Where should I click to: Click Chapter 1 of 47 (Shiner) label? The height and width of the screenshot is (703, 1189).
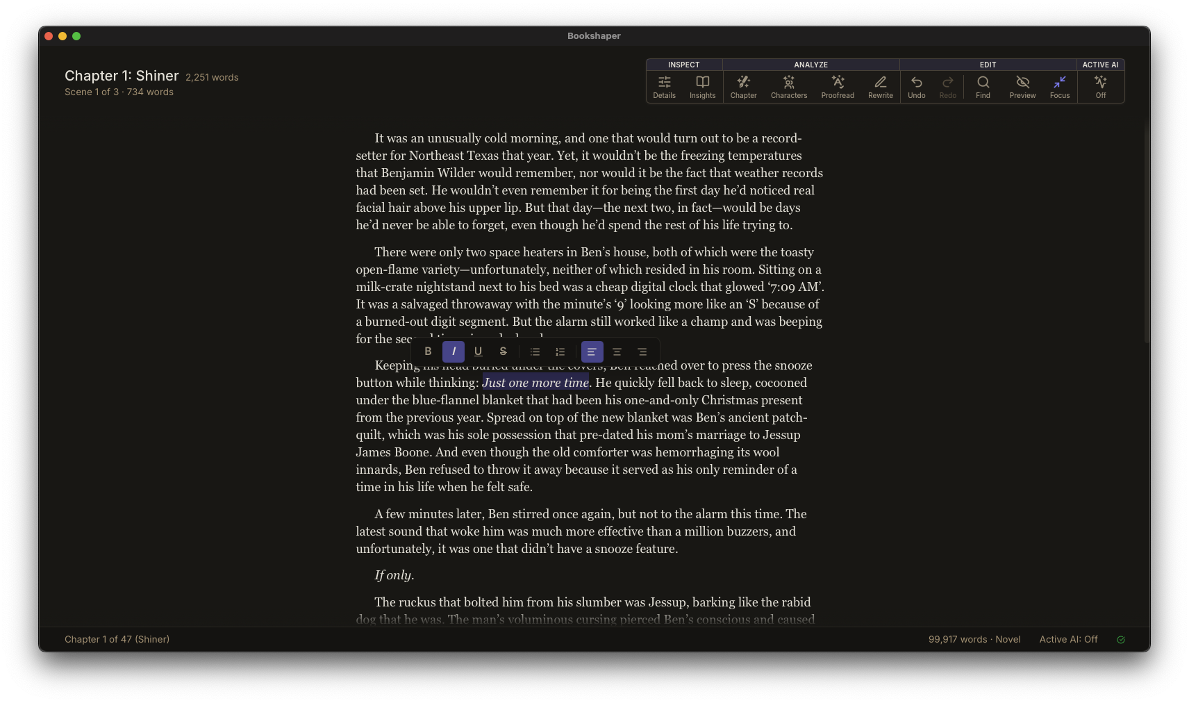116,639
